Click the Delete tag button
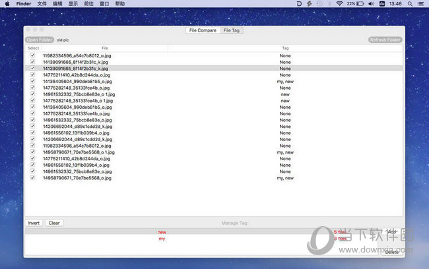This screenshot has height=269, width=429. click(x=392, y=252)
